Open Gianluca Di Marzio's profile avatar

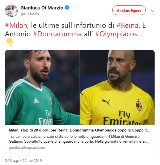(x=11, y=11)
